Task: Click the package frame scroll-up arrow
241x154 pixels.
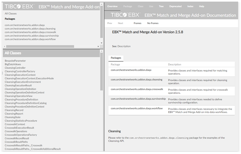Action: tap(101, 4)
